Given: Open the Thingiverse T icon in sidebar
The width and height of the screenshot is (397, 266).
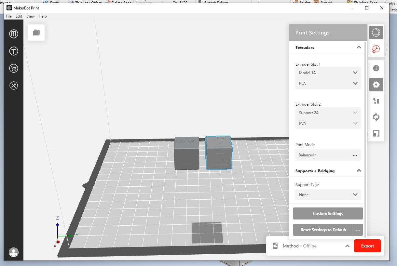Looking at the screenshot, I should (x=14, y=51).
